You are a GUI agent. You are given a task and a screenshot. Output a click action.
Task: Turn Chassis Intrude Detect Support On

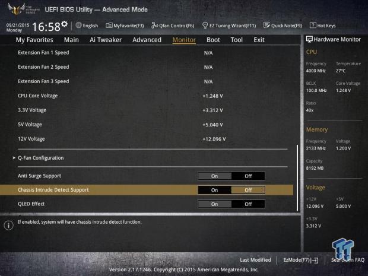214,190
